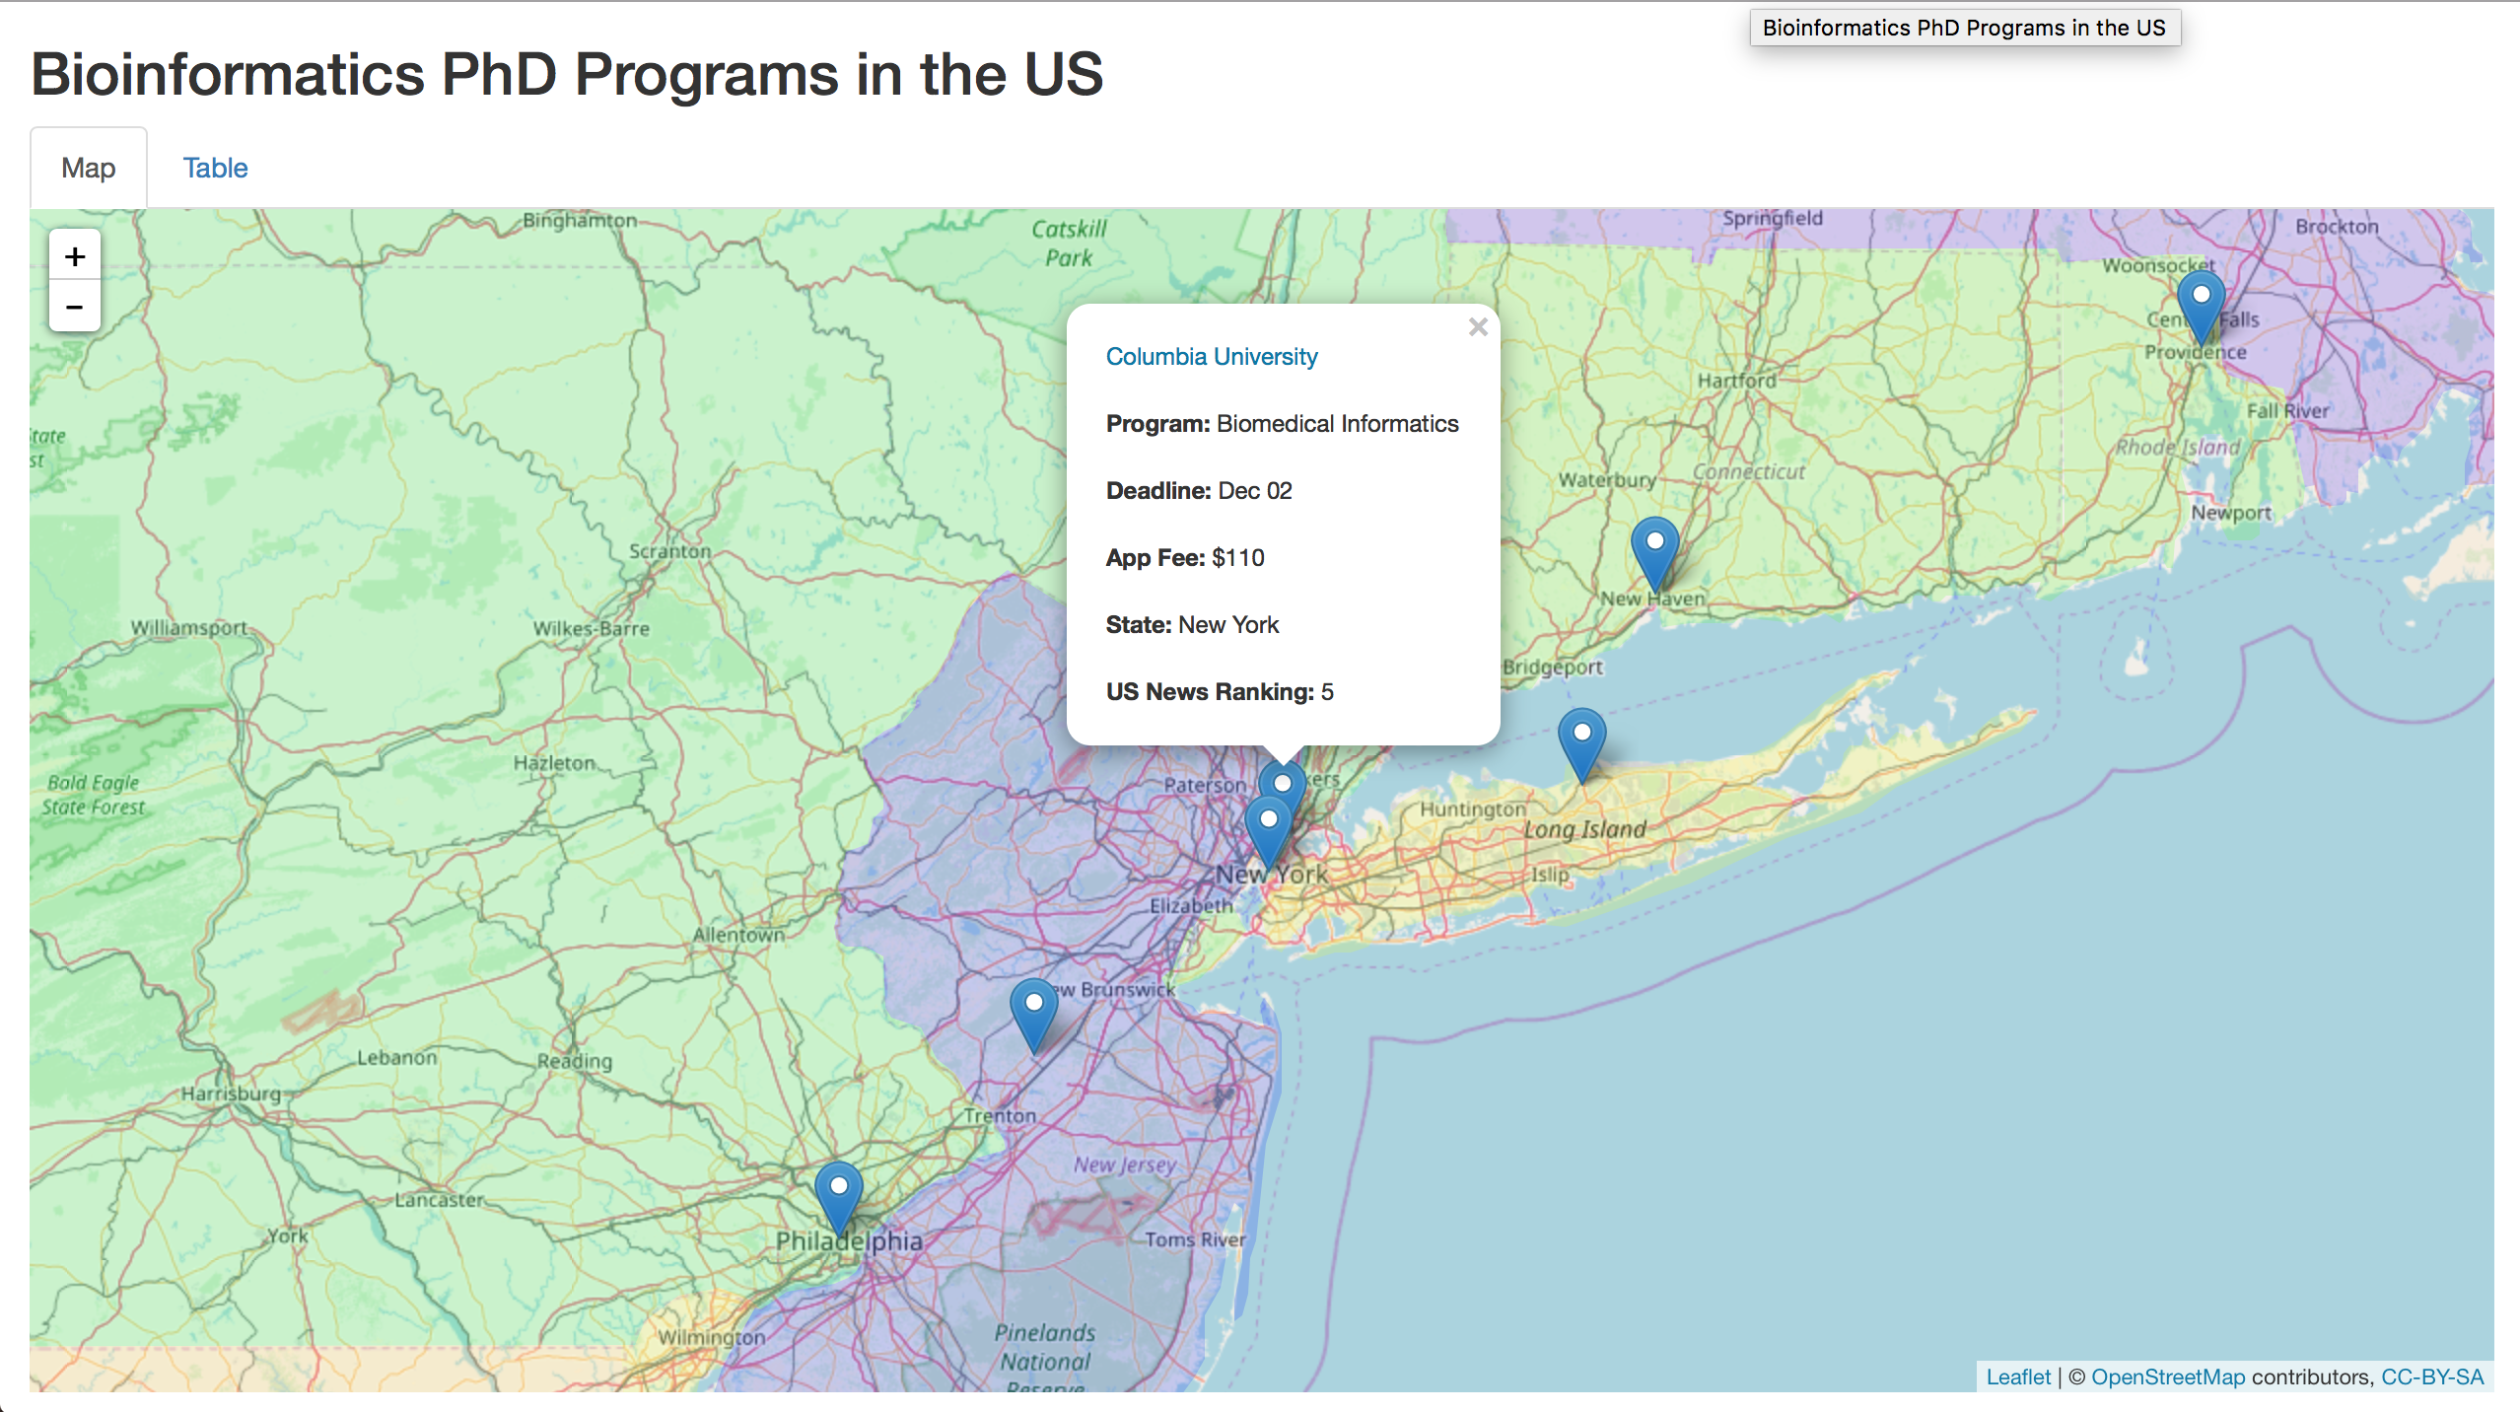The height and width of the screenshot is (1412, 2520).
Task: Click the map zoom out minus button
Action: (x=75, y=307)
